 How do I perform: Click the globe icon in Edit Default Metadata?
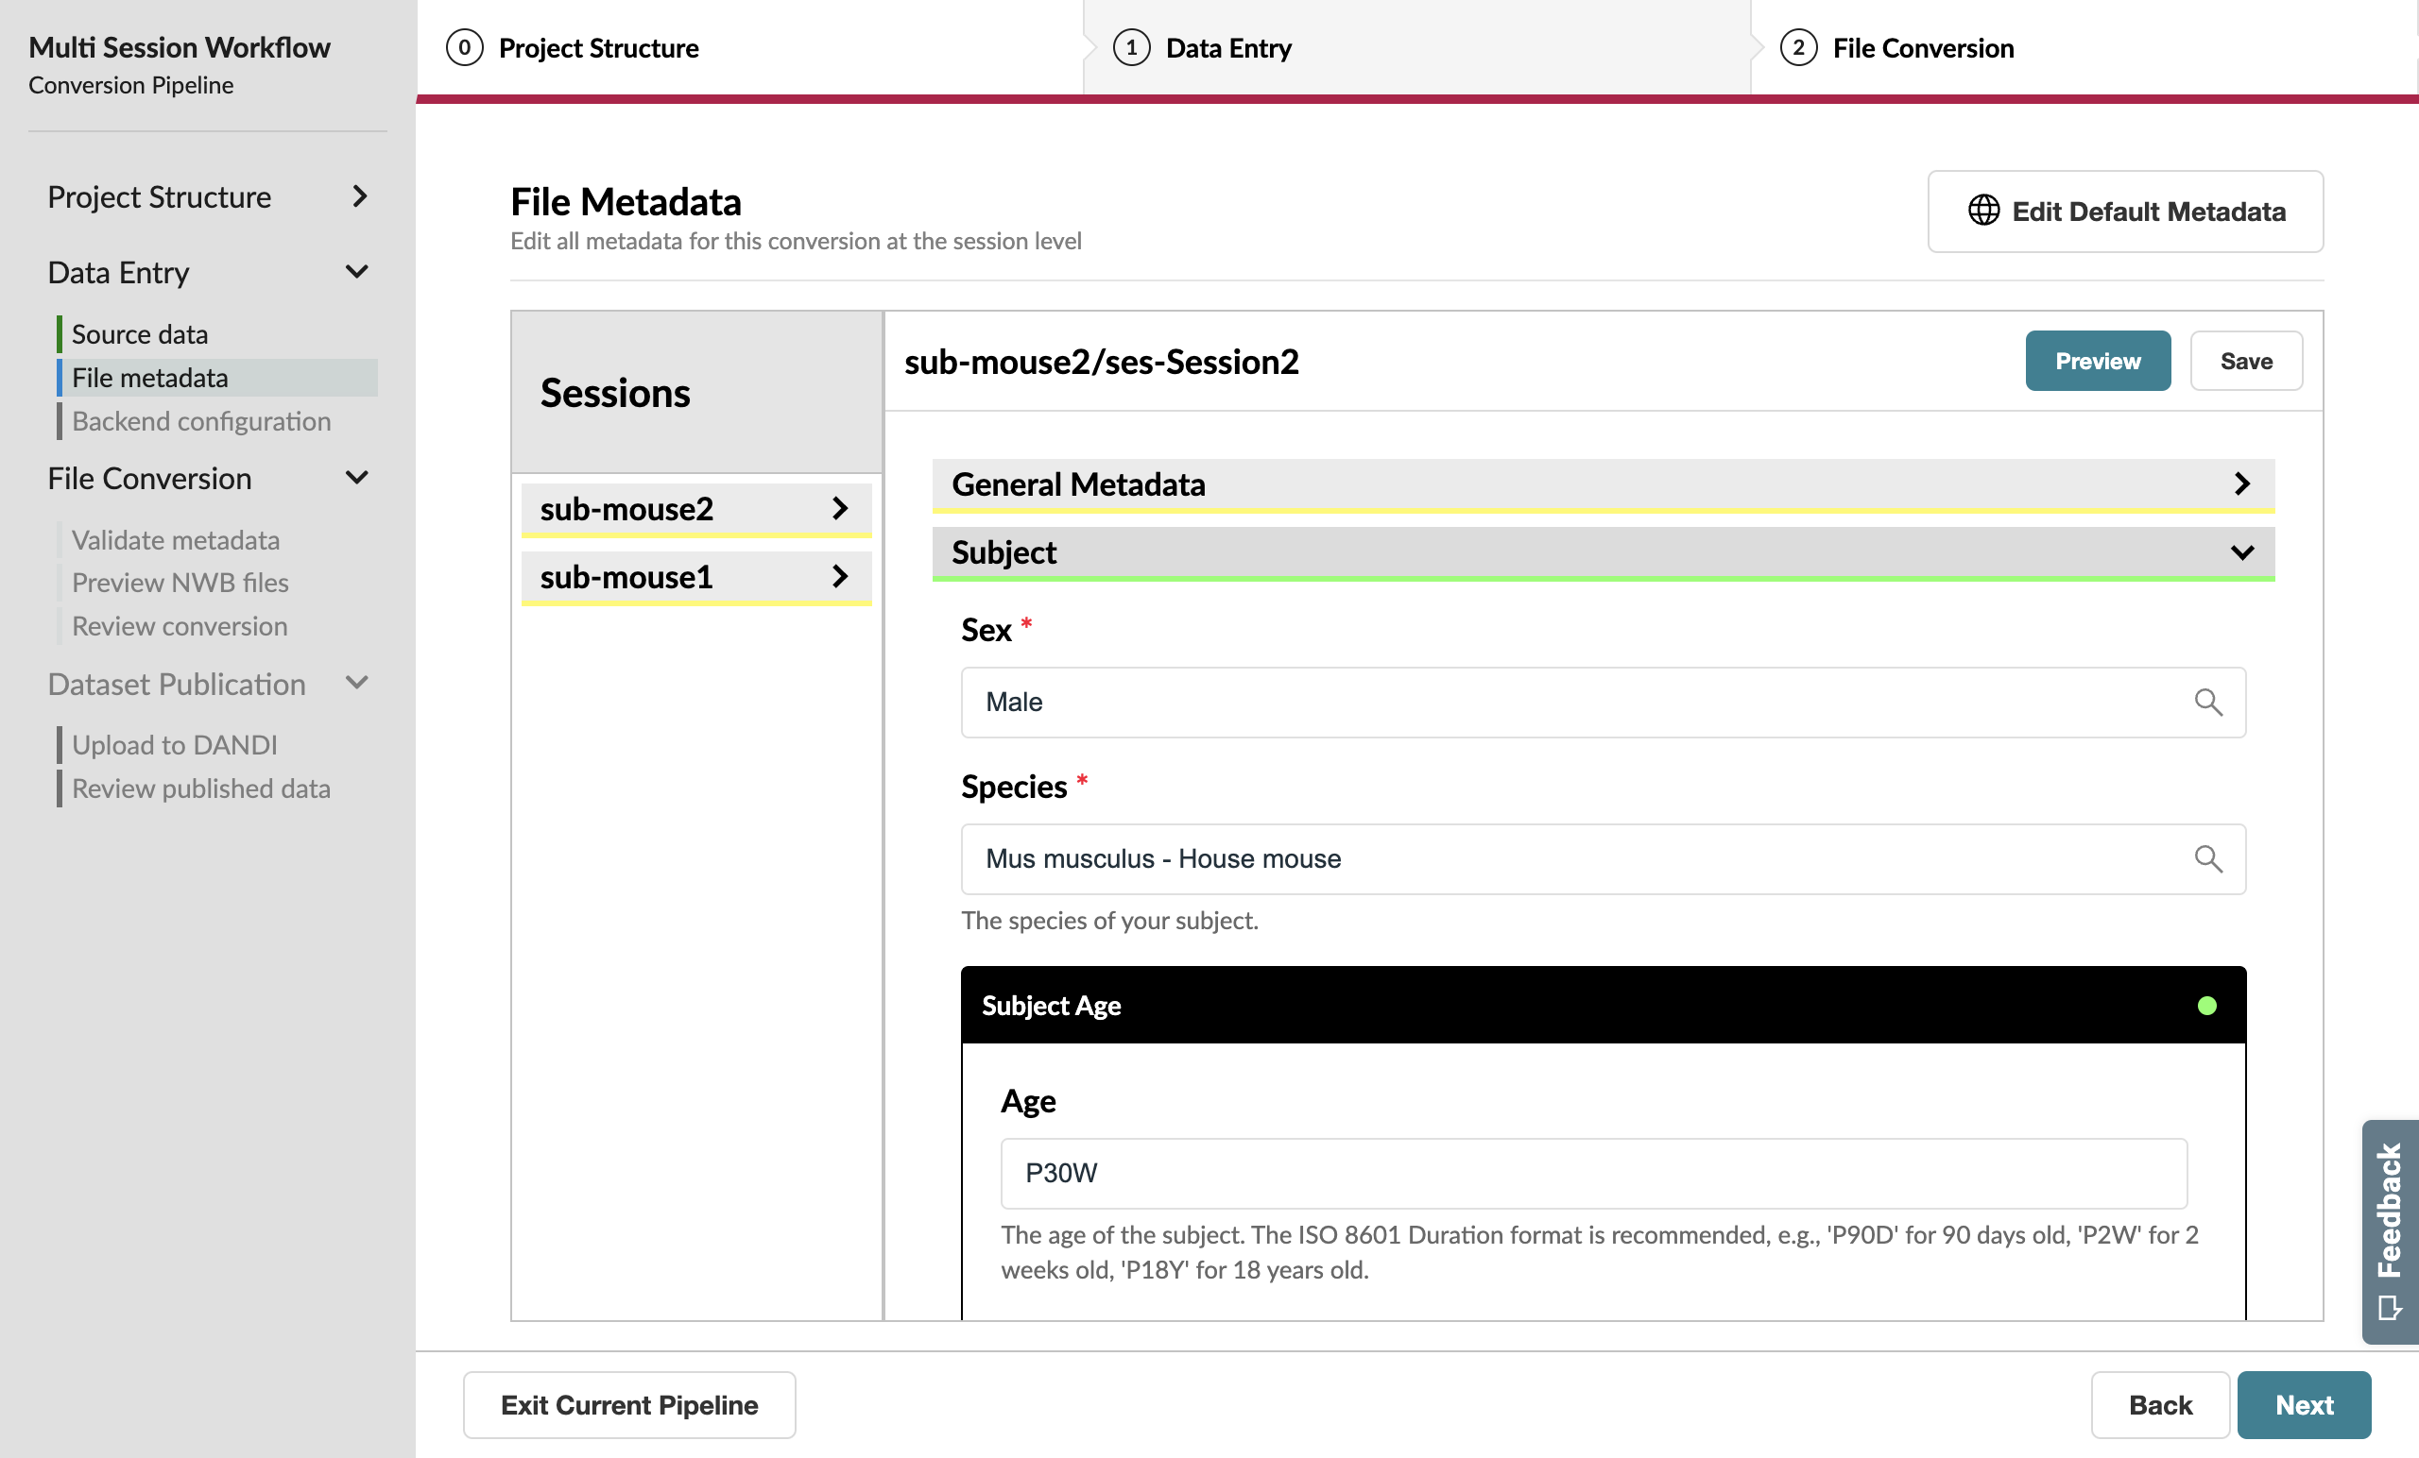1983,211
